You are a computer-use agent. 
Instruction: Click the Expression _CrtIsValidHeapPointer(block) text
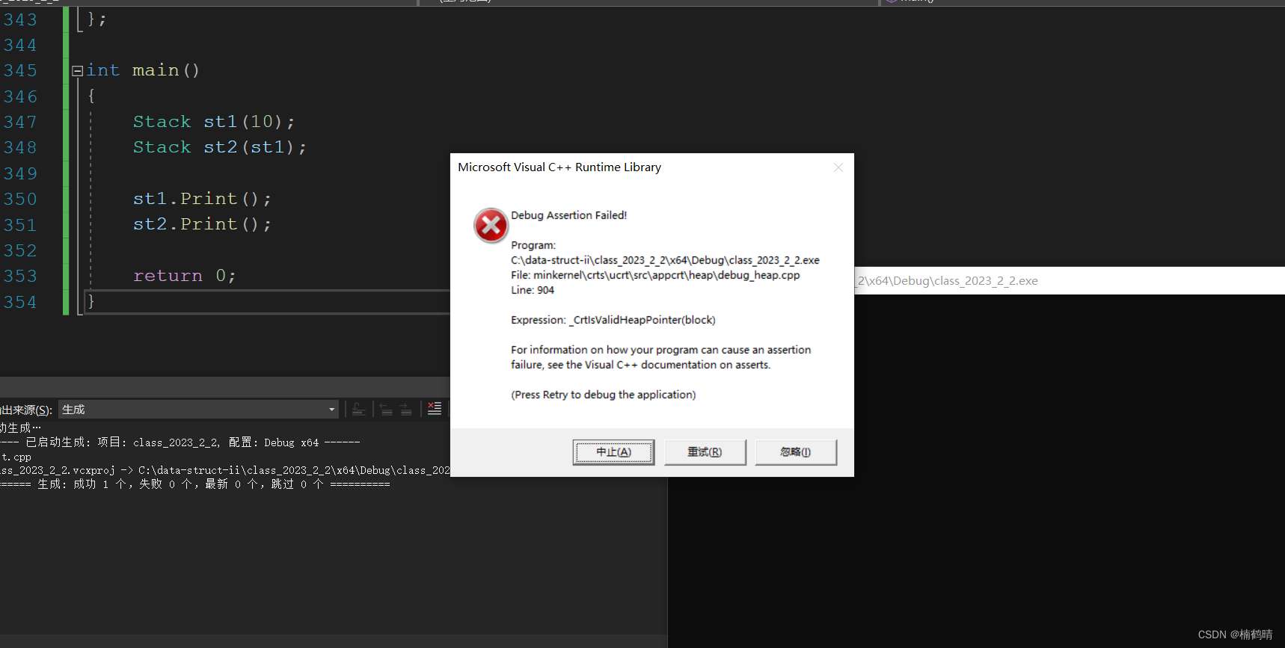pos(613,320)
